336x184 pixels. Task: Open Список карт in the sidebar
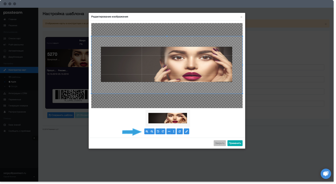[15, 39]
